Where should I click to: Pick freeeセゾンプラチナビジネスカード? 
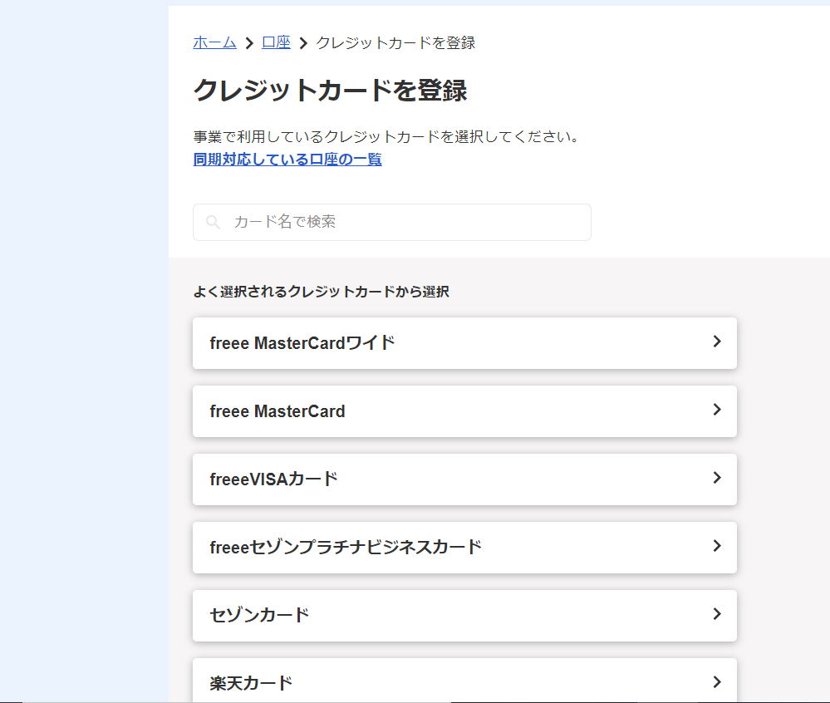coord(464,548)
